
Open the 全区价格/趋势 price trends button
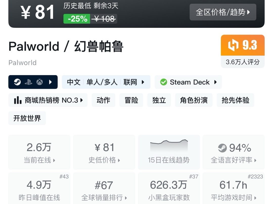point(223,12)
